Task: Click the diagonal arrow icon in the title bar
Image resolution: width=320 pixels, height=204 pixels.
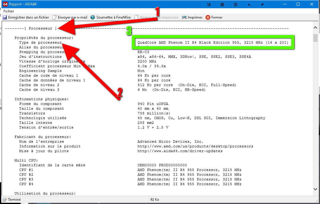Action: coord(249,4)
